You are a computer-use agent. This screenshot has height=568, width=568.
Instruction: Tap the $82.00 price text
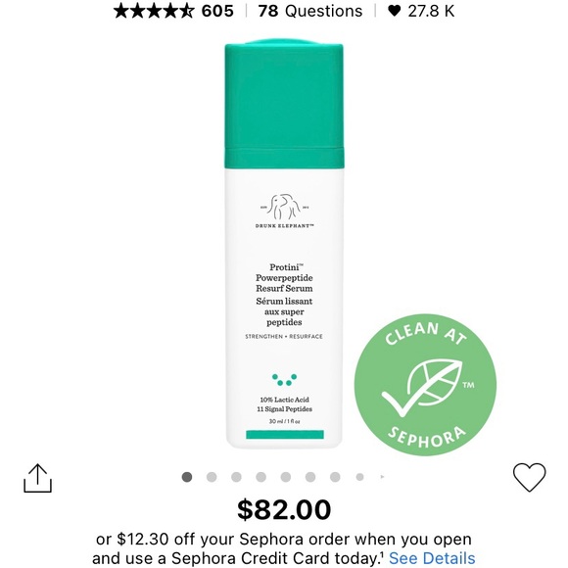pyautogui.click(x=284, y=509)
